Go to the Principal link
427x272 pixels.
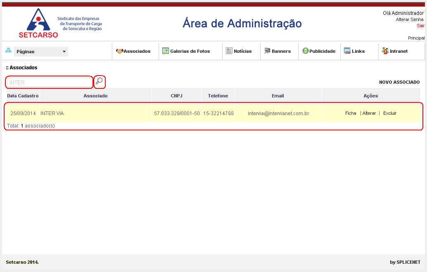pyautogui.click(x=416, y=38)
